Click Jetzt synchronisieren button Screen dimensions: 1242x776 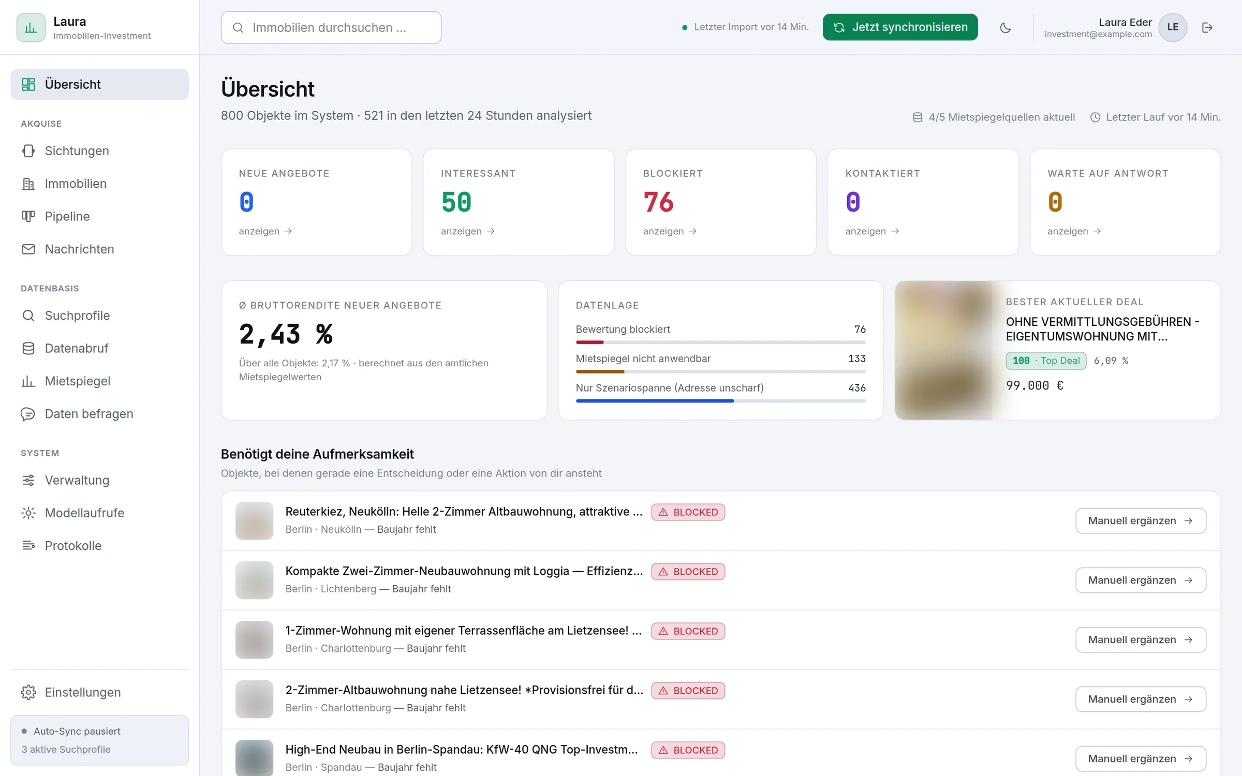900,27
